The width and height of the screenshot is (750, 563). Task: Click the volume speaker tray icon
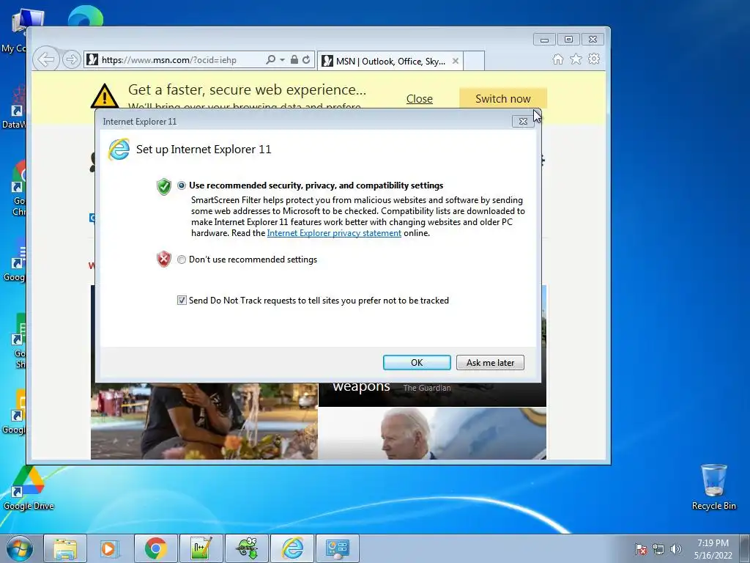coord(676,549)
